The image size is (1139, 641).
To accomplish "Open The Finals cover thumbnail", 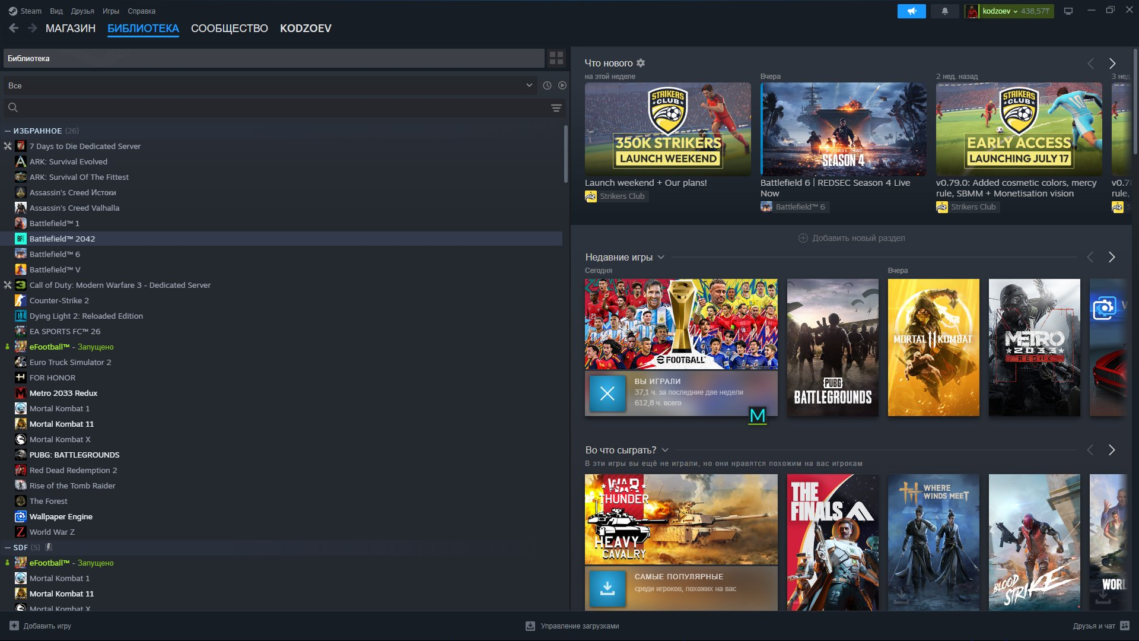I will coord(833,542).
